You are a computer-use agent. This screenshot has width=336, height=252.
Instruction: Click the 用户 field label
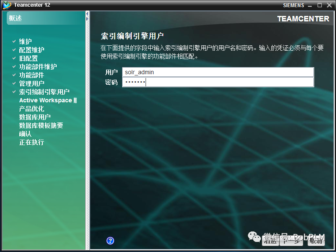pos(111,73)
